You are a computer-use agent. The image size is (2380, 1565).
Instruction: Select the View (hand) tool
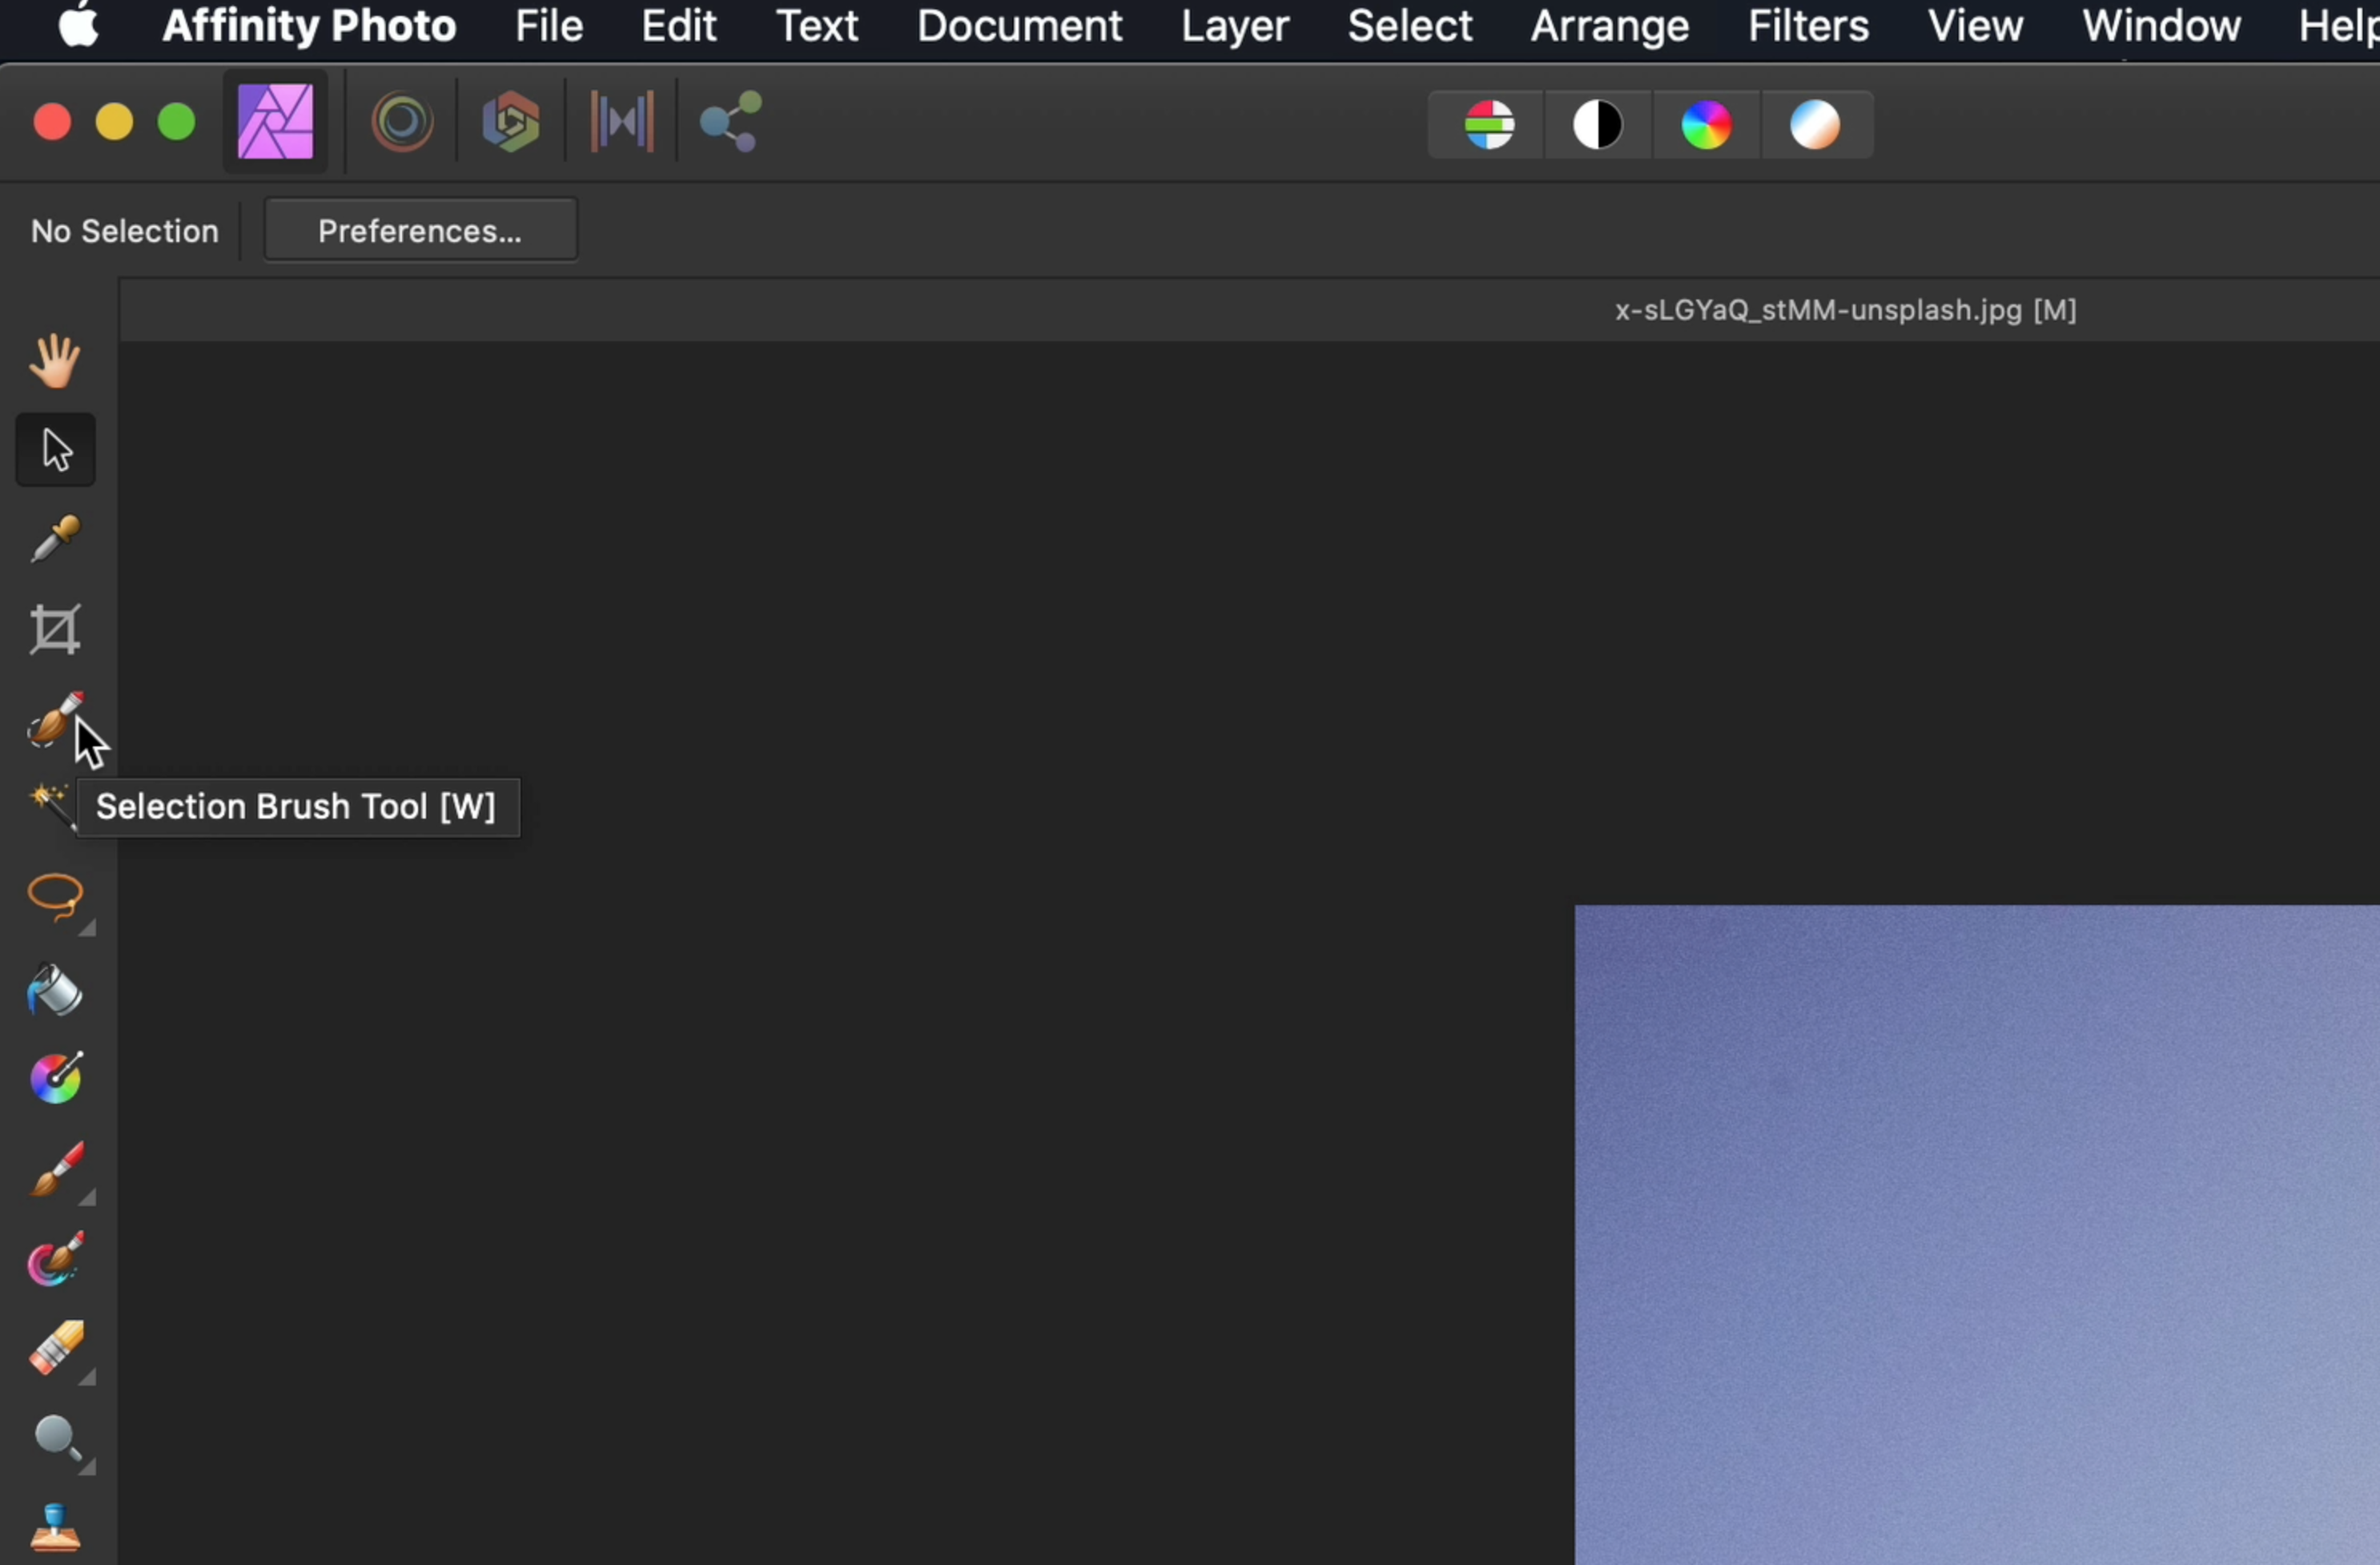point(55,361)
